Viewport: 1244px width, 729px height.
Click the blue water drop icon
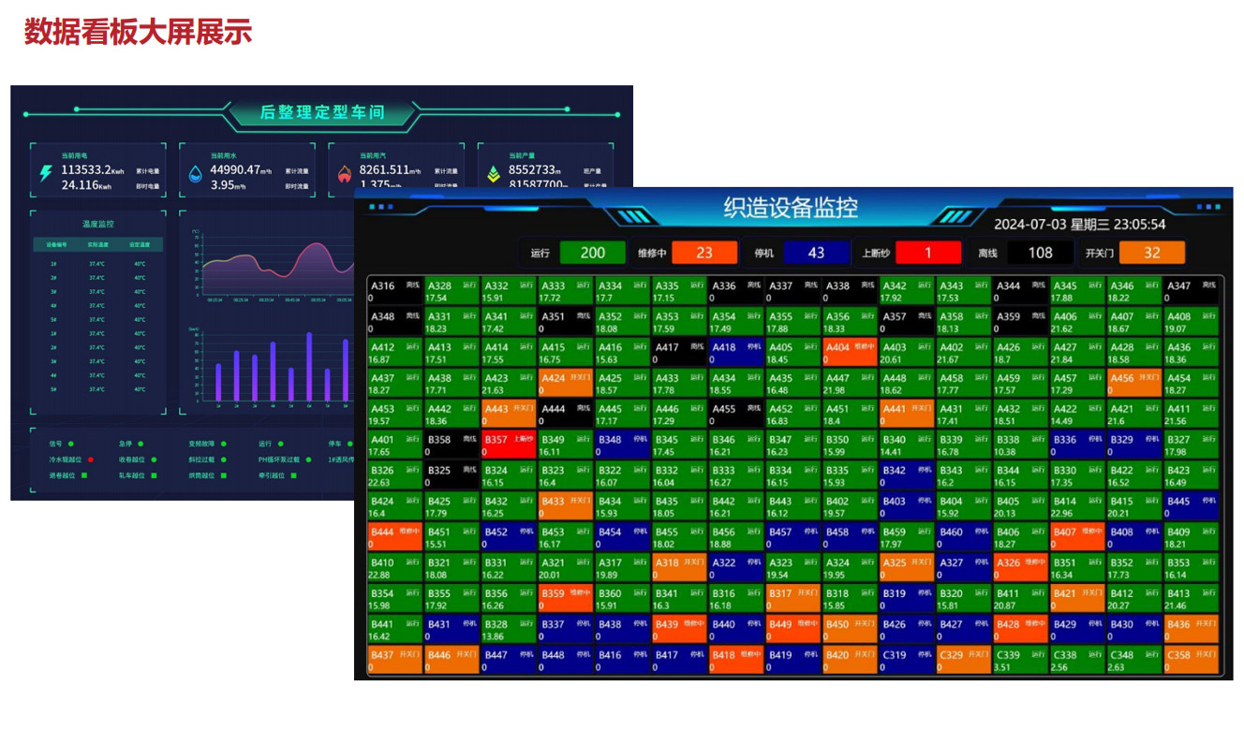[196, 175]
